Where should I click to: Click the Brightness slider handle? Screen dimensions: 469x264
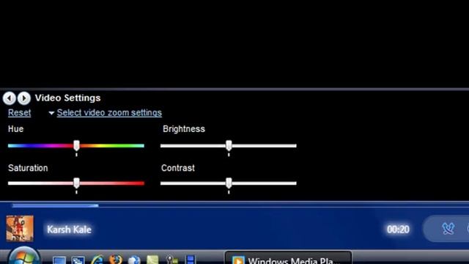click(x=229, y=146)
